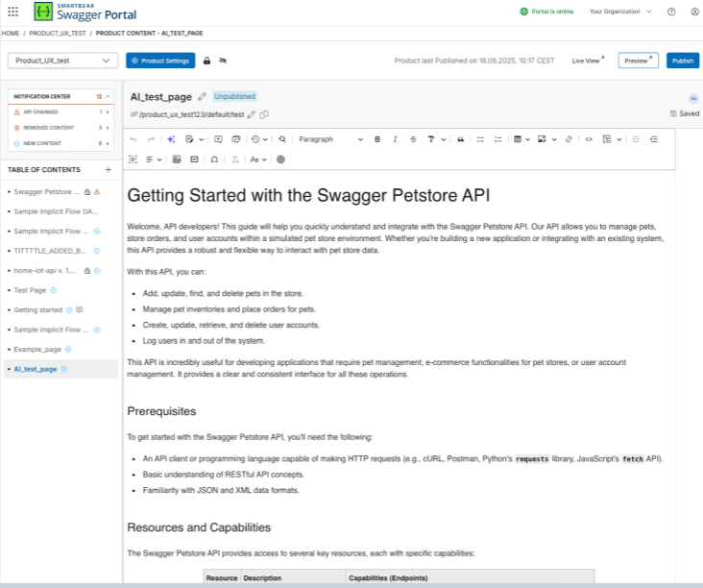This screenshot has width=703, height=588.
Task: Collapse the Notification Center panel
Action: click(109, 96)
